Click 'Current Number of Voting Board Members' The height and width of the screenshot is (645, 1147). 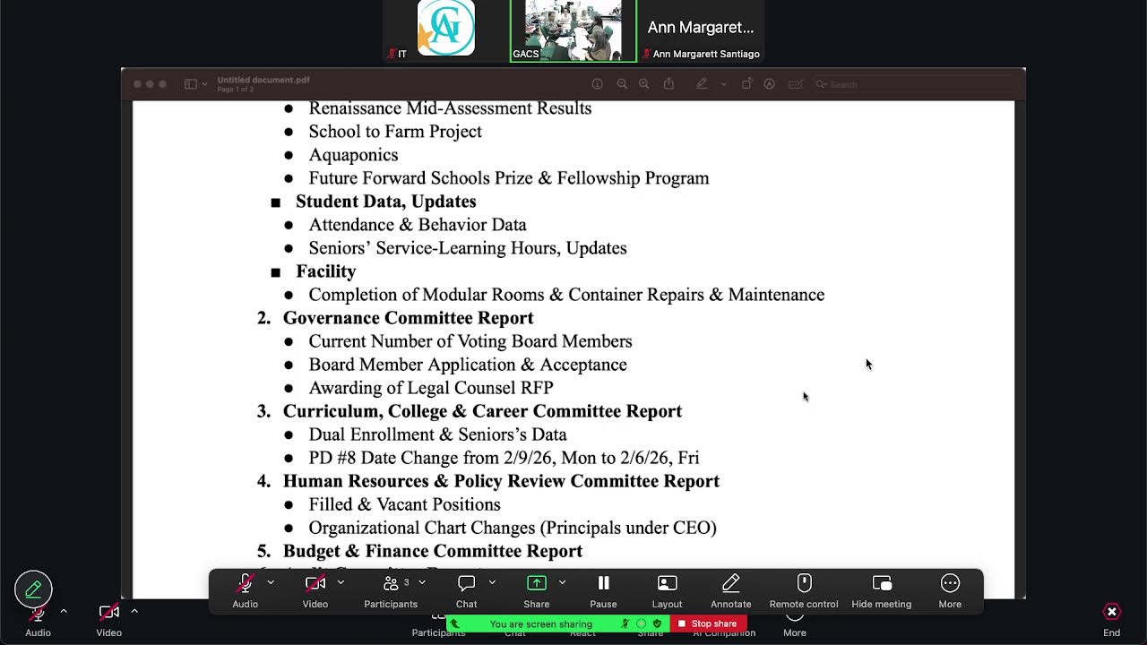pyautogui.click(x=470, y=340)
